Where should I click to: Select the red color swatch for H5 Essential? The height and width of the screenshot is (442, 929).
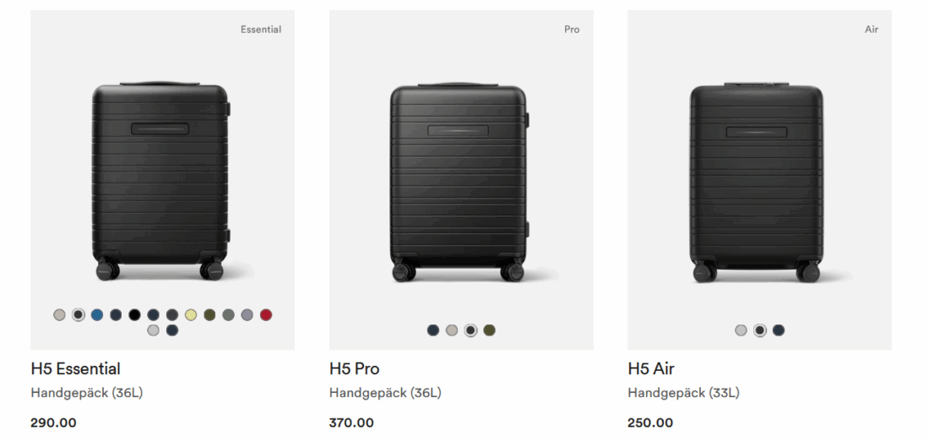click(x=266, y=314)
